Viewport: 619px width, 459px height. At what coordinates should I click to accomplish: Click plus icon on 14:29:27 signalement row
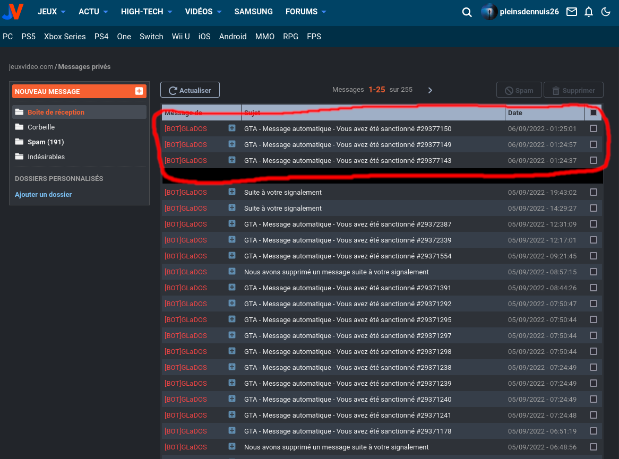pos(232,207)
